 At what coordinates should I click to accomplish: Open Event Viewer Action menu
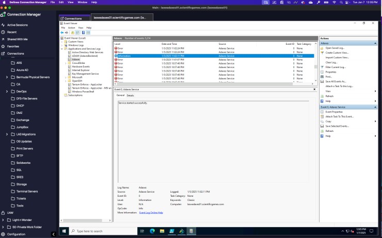click(71, 28)
